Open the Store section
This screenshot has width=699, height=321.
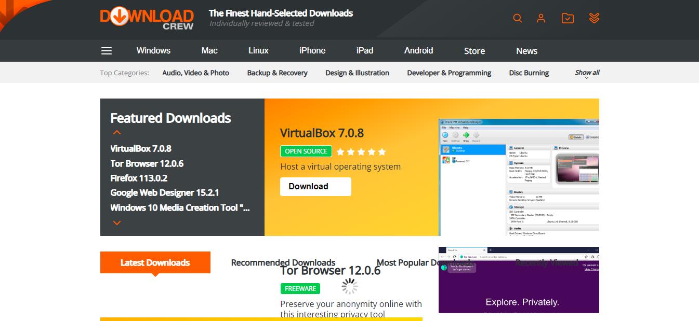click(x=474, y=51)
